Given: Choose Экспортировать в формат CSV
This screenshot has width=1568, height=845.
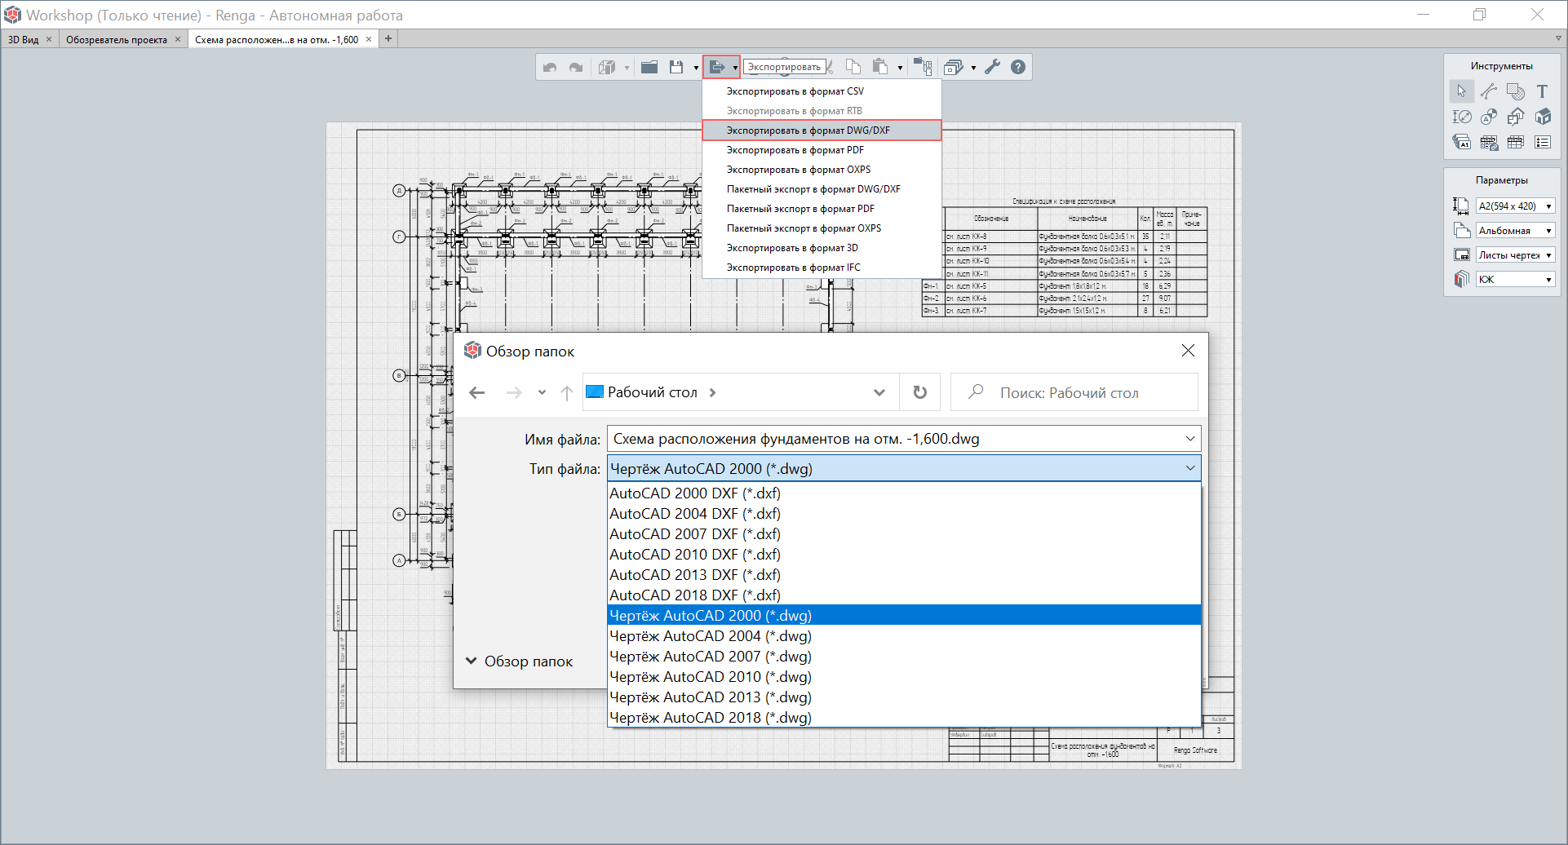Looking at the screenshot, I should 822,91.
